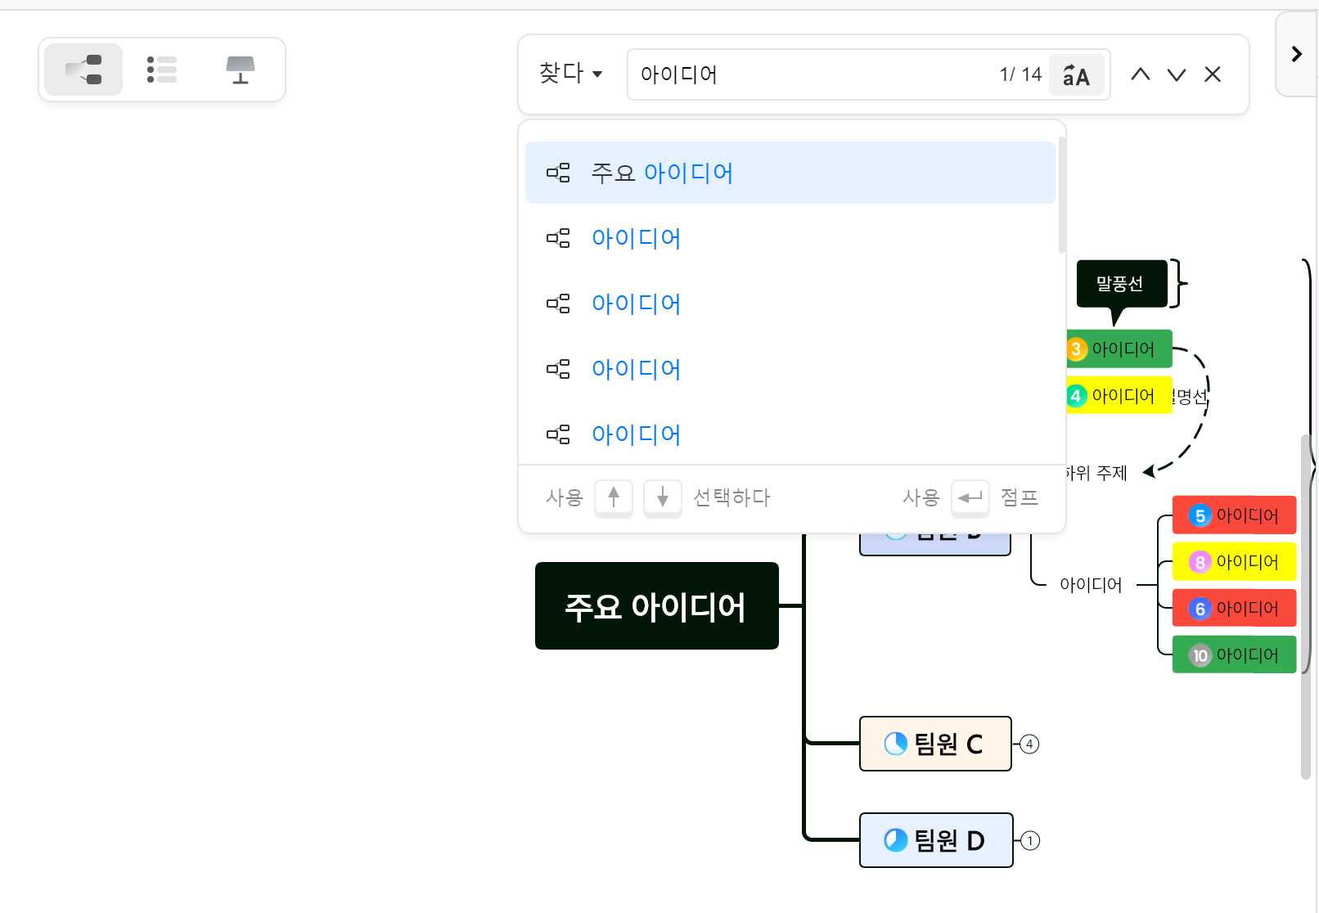Select red 아이디어 topic numbered 6
This screenshot has height=913, width=1319.
click(x=1234, y=609)
